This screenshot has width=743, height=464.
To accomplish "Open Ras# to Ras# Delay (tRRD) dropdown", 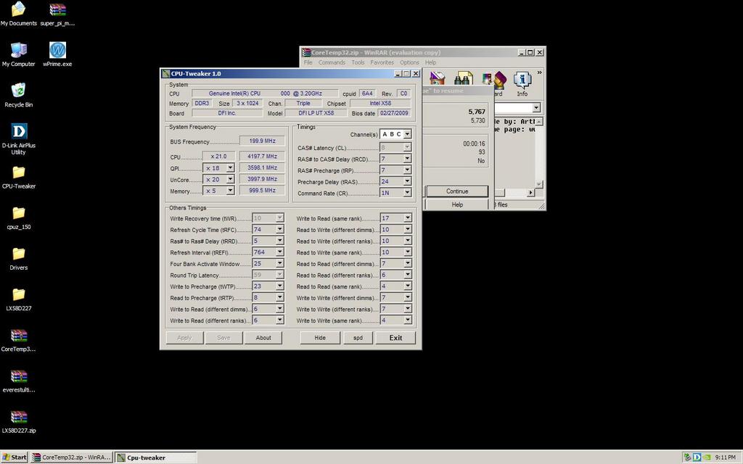I will (279, 241).
